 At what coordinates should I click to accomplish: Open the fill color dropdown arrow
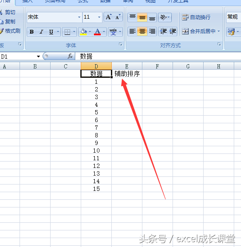click(x=90, y=32)
